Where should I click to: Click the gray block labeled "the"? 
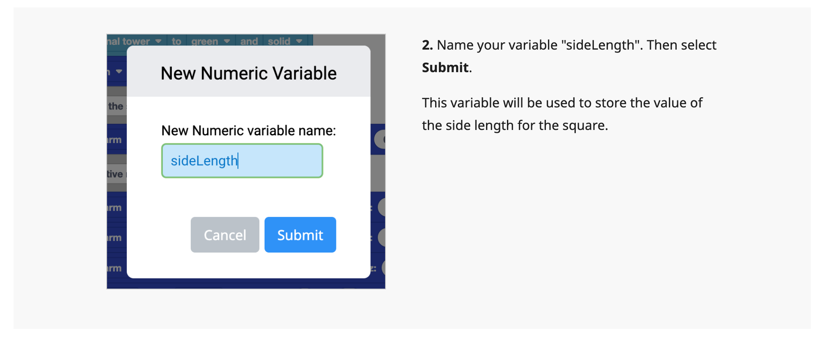click(x=115, y=106)
